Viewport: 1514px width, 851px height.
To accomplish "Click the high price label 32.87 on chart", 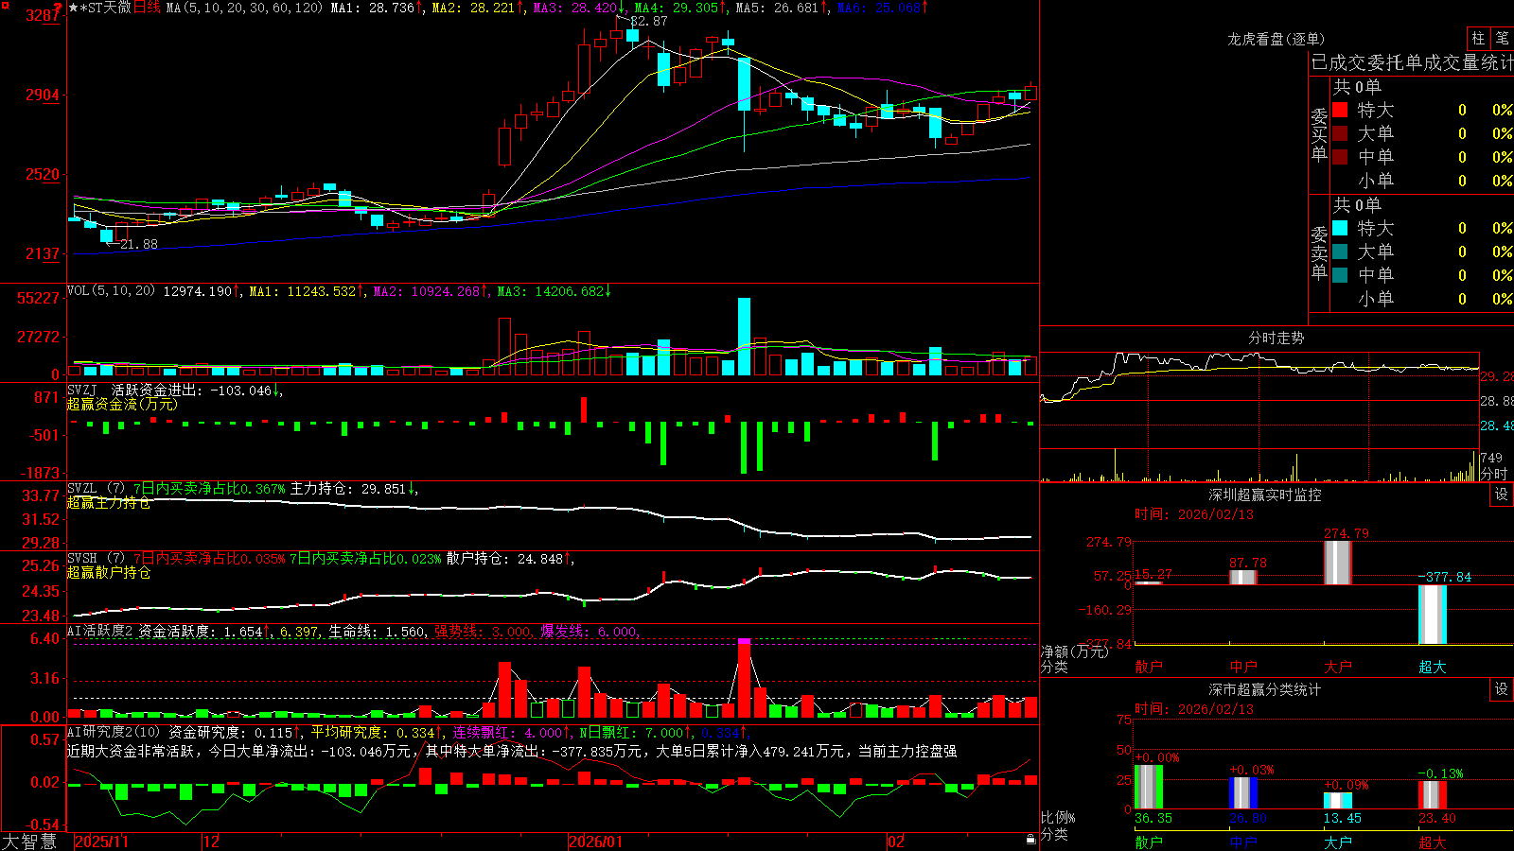I will tap(648, 21).
